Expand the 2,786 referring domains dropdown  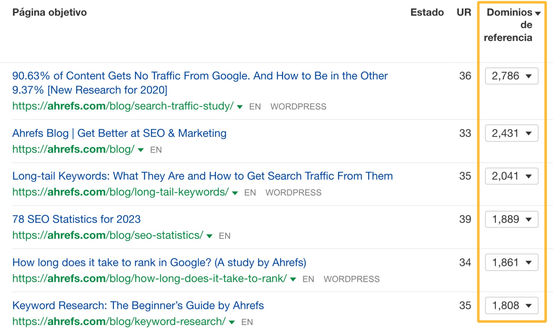click(x=529, y=77)
